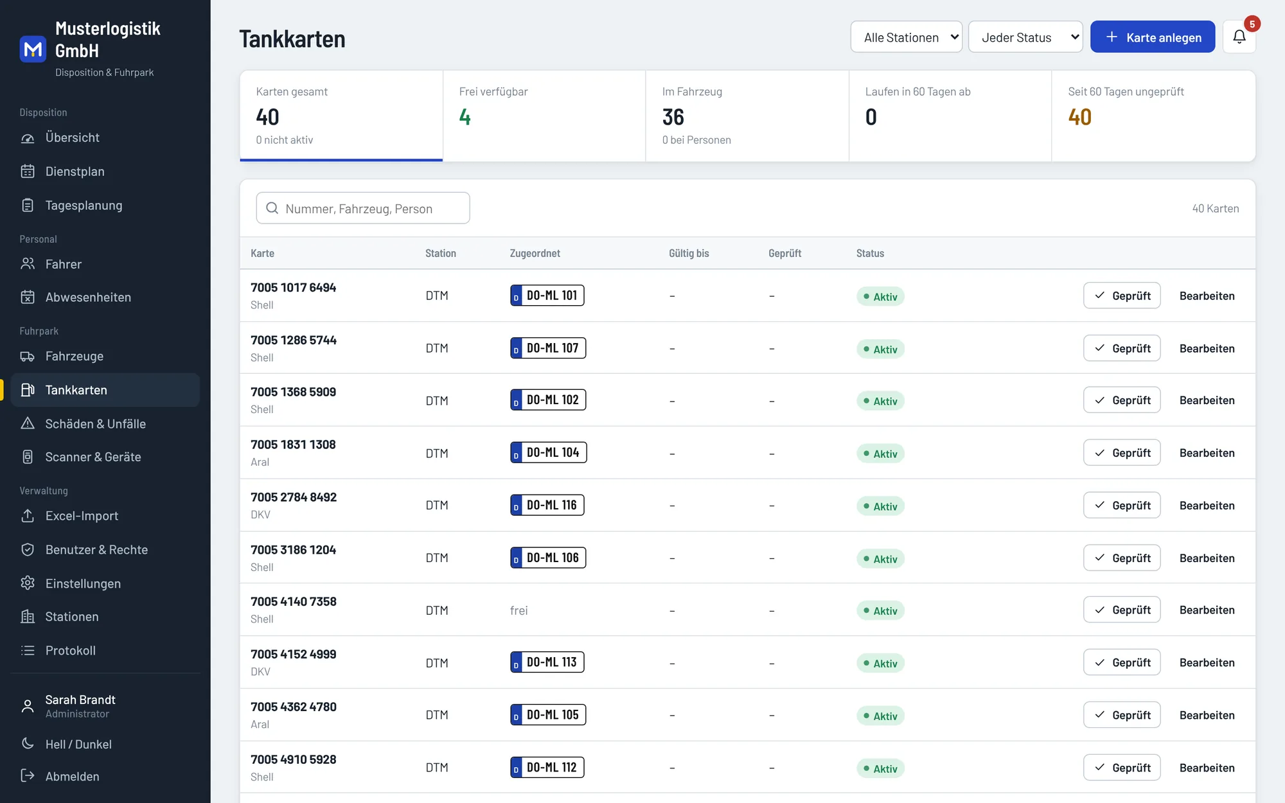Open the Jeder Status dropdown
The width and height of the screenshot is (1285, 803).
click(x=1025, y=37)
